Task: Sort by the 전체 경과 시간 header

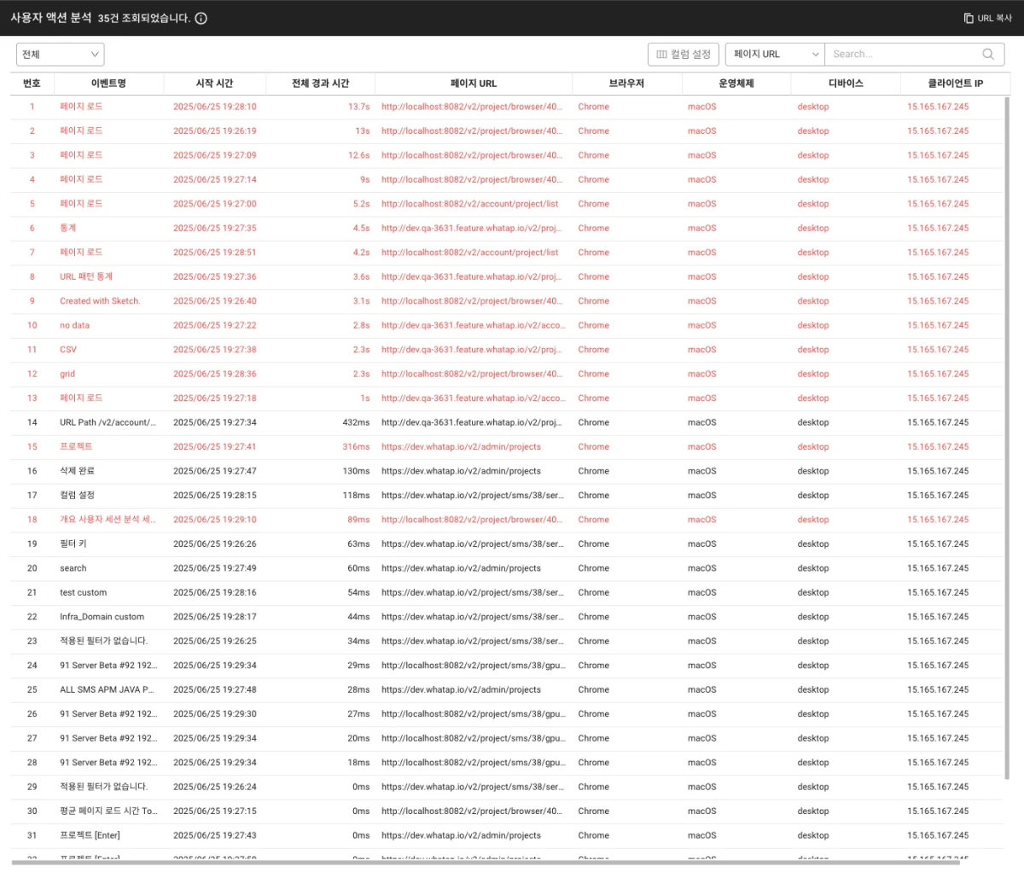Action: coord(320,83)
